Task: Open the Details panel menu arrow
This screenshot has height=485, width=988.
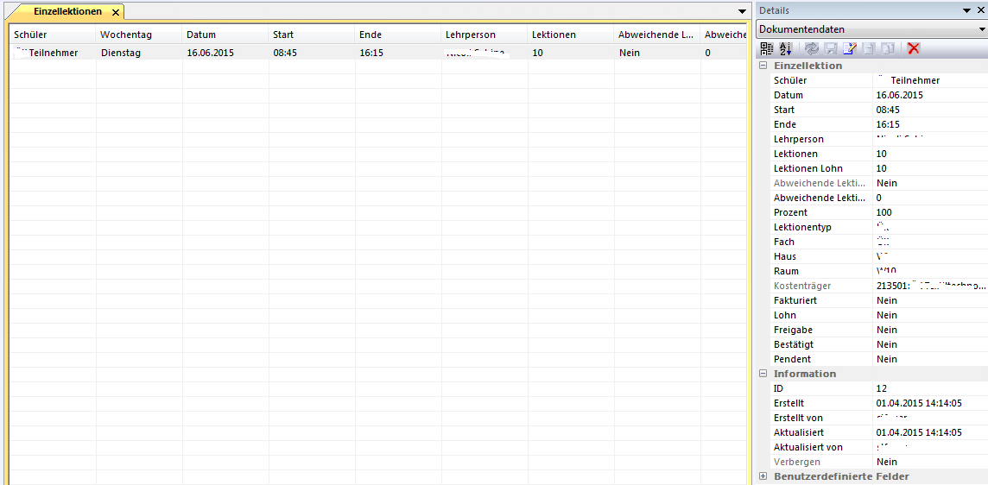Action: coord(967,10)
